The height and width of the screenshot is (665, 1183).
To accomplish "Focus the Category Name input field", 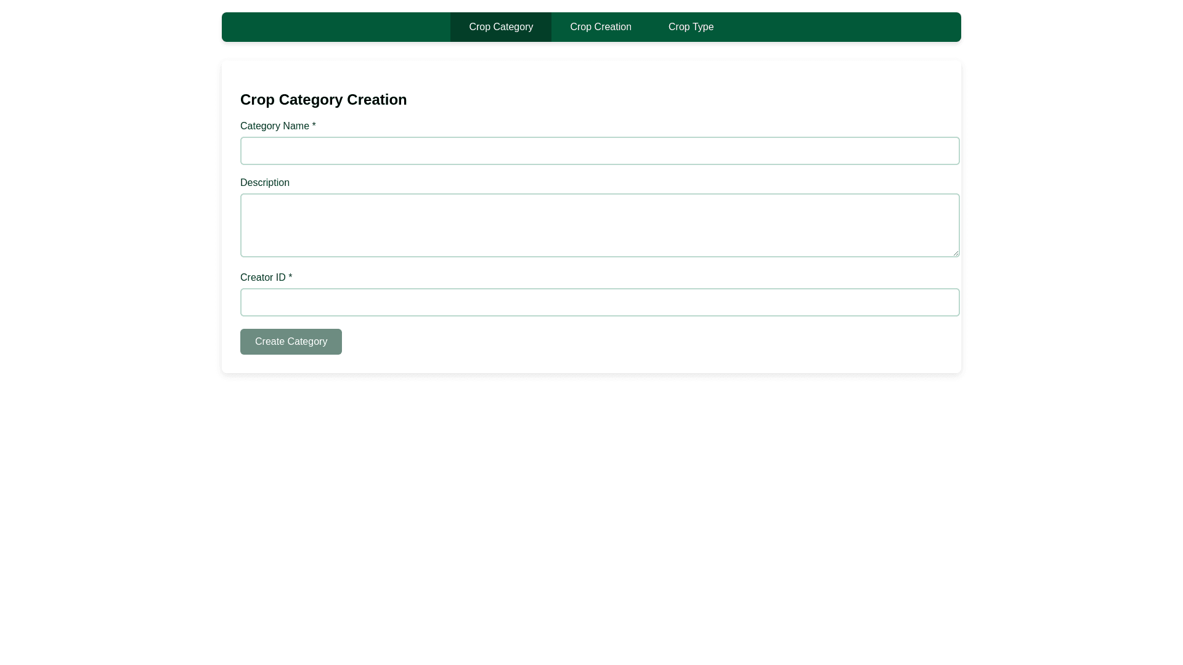I will coord(599,151).
